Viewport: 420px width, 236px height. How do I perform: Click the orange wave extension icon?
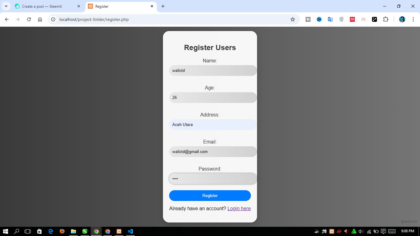click(363, 19)
